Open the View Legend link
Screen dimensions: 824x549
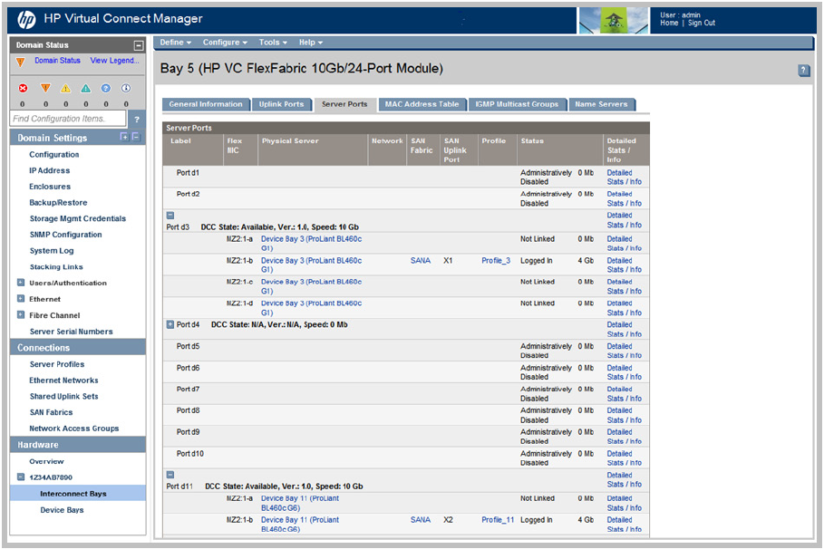[114, 61]
